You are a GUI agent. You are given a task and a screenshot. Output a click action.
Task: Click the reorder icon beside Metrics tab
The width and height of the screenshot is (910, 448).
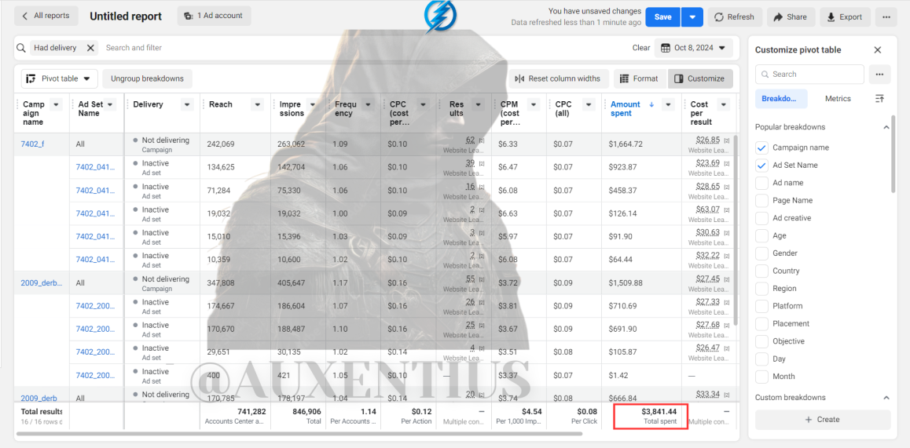pyautogui.click(x=879, y=99)
